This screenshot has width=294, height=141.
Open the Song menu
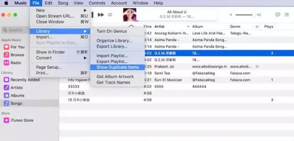pyautogui.click(x=63, y=3)
